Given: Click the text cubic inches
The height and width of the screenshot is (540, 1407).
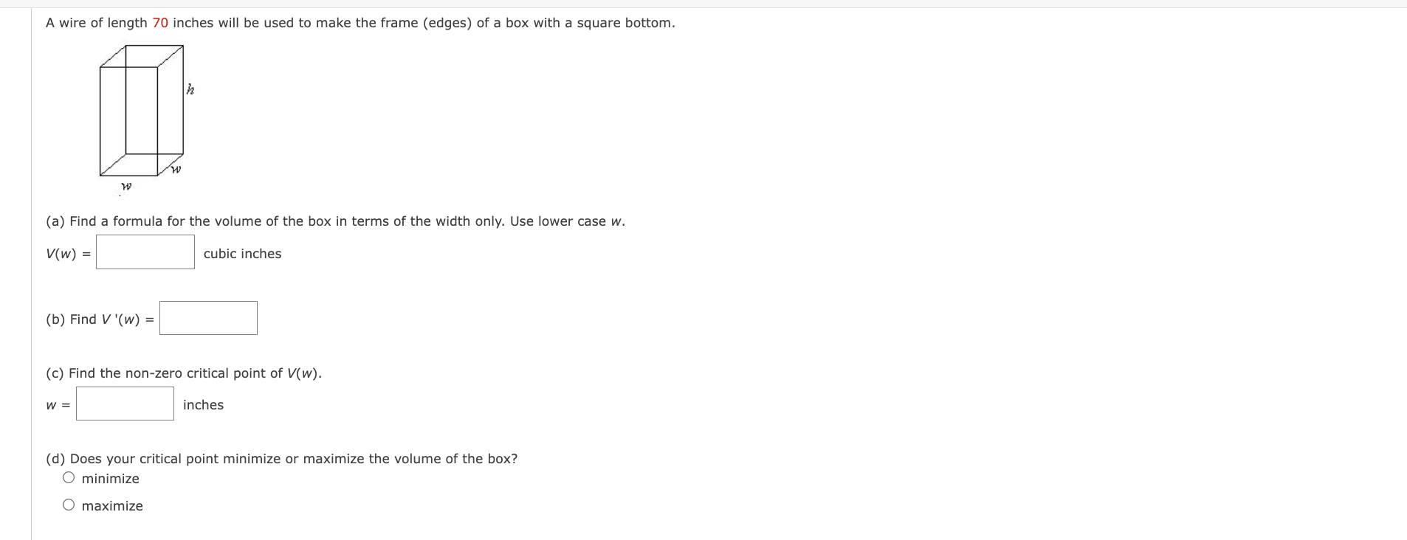Looking at the screenshot, I should click(x=242, y=253).
